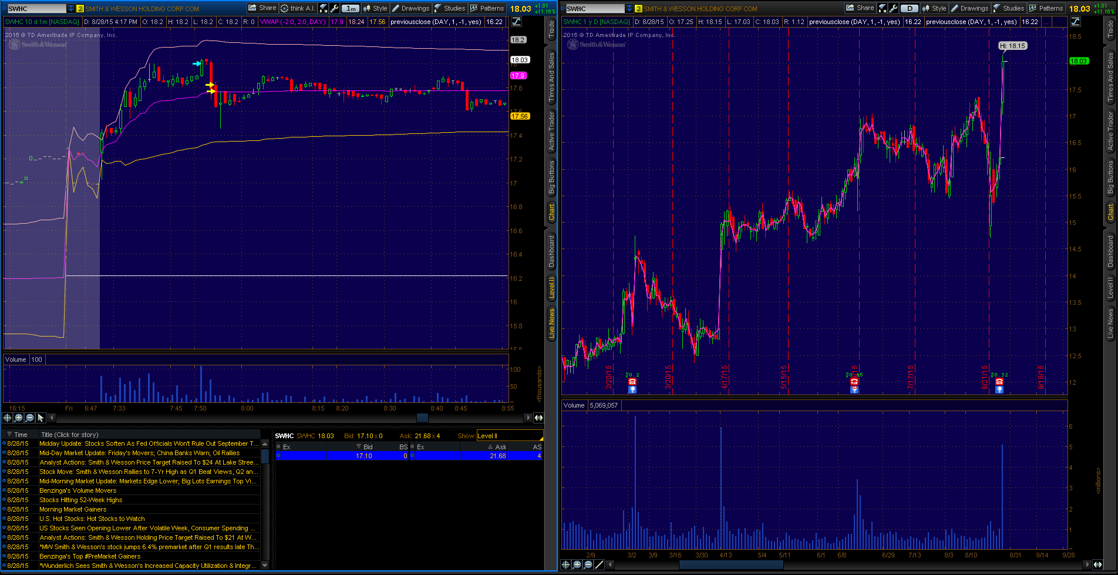
Task: Open the 'Morning Market Gainers' news story
Action: click(73, 509)
